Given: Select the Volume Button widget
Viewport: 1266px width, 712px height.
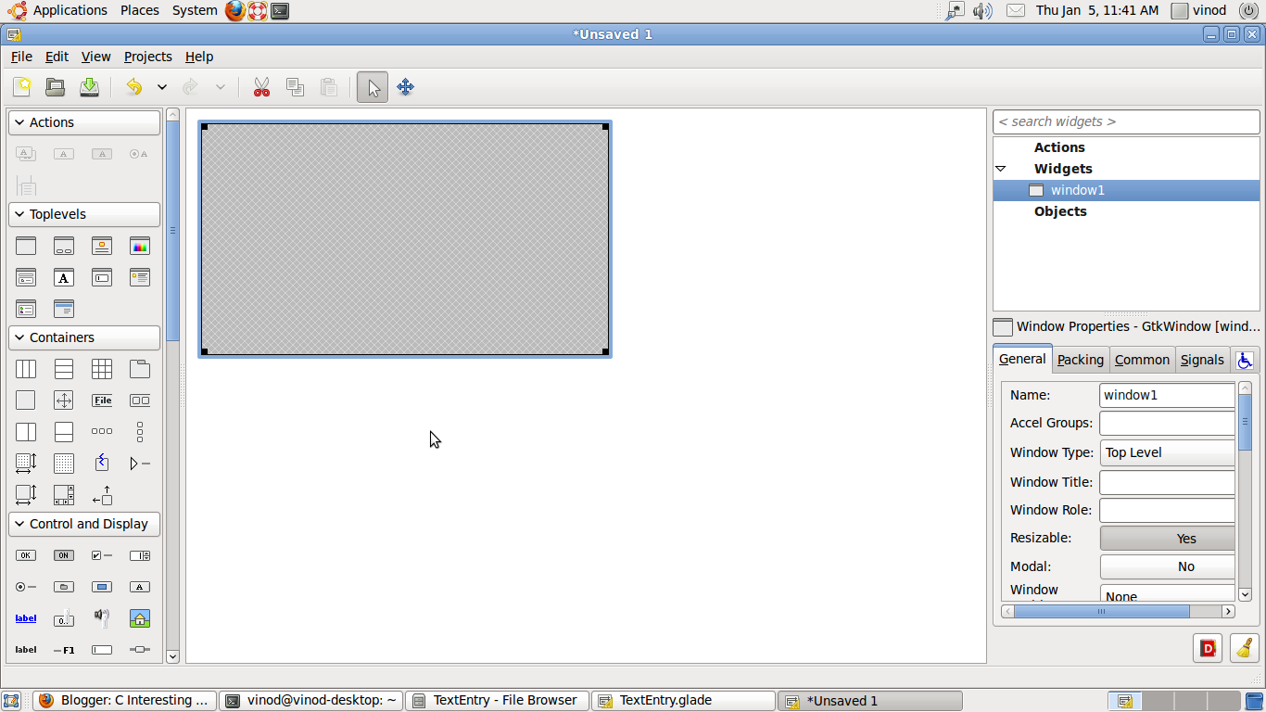Looking at the screenshot, I should point(102,617).
